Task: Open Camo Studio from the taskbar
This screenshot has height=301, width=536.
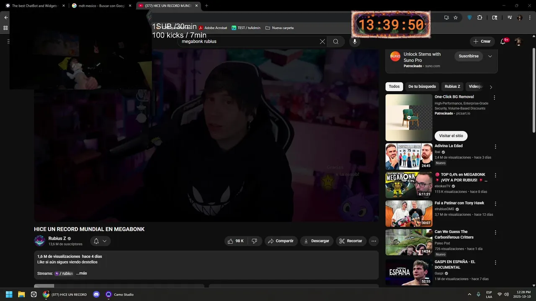Action: pyautogui.click(x=120, y=294)
